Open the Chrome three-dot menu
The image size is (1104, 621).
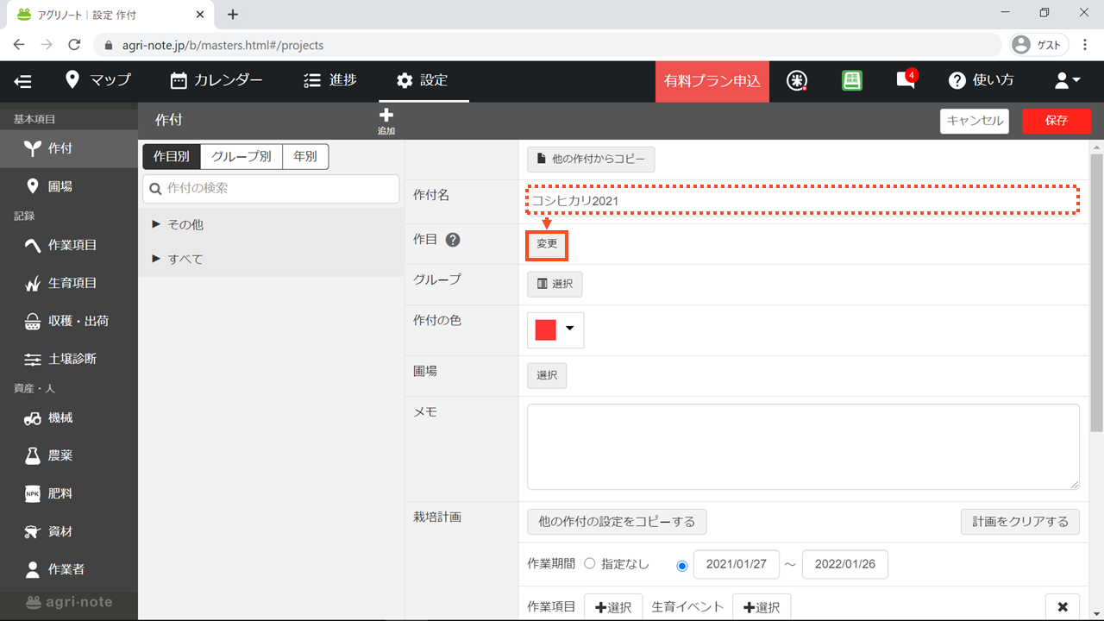[x=1084, y=45]
